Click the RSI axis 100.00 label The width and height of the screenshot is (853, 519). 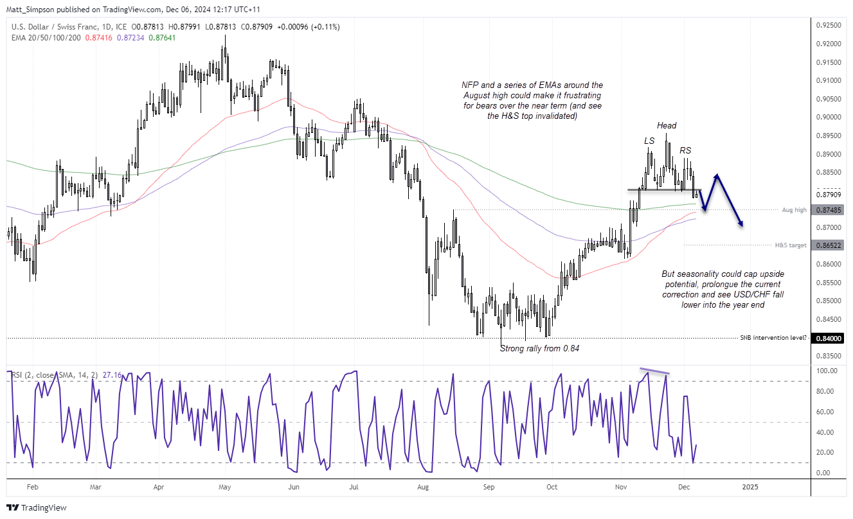coord(826,371)
